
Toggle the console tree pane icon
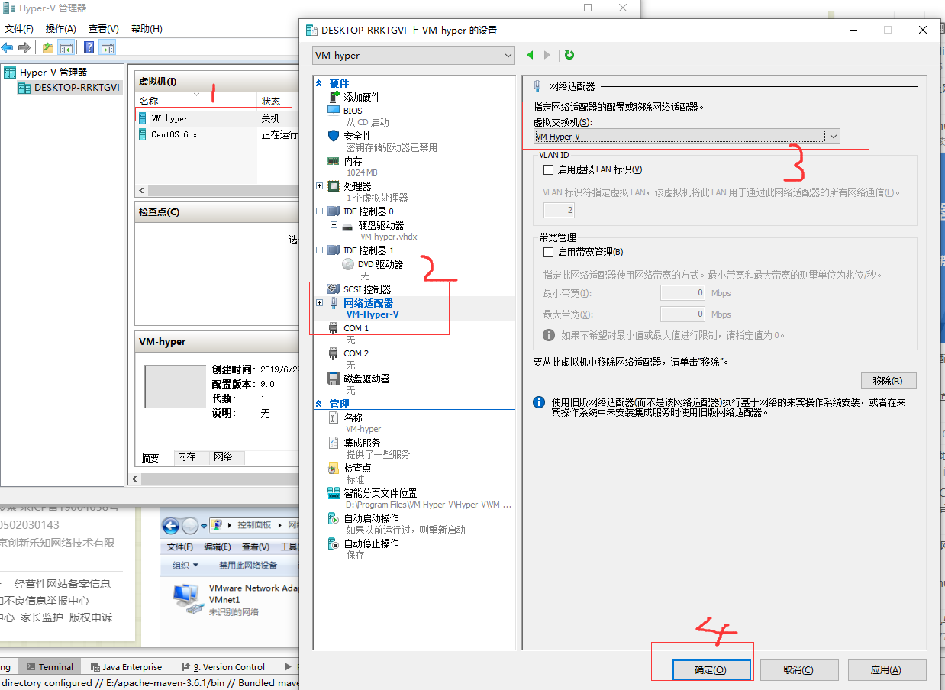point(67,47)
